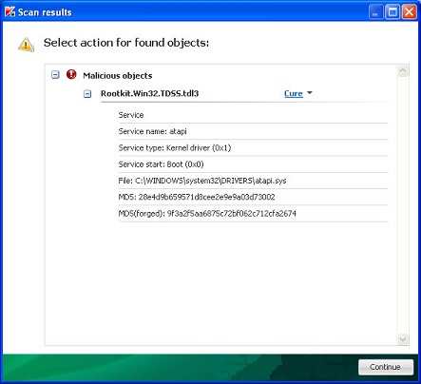
Task: Click the Continue button
Action: tap(386, 367)
